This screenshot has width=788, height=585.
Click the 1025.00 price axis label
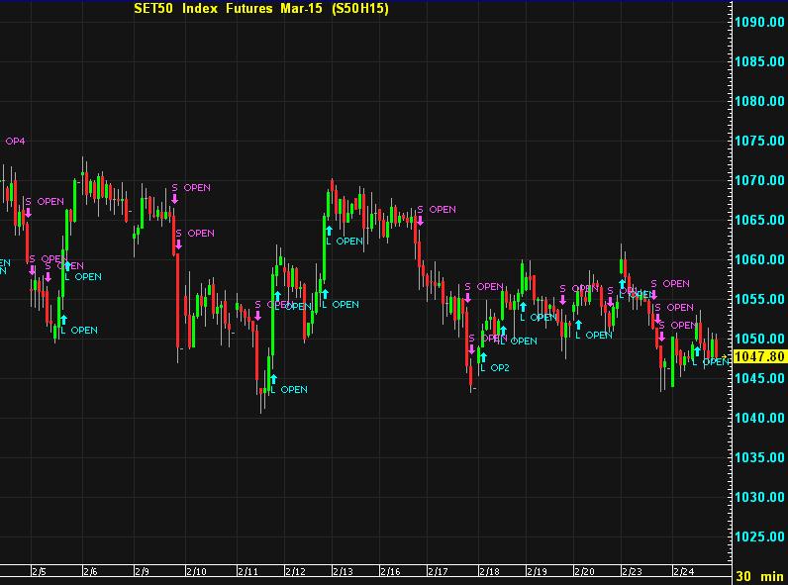click(760, 536)
